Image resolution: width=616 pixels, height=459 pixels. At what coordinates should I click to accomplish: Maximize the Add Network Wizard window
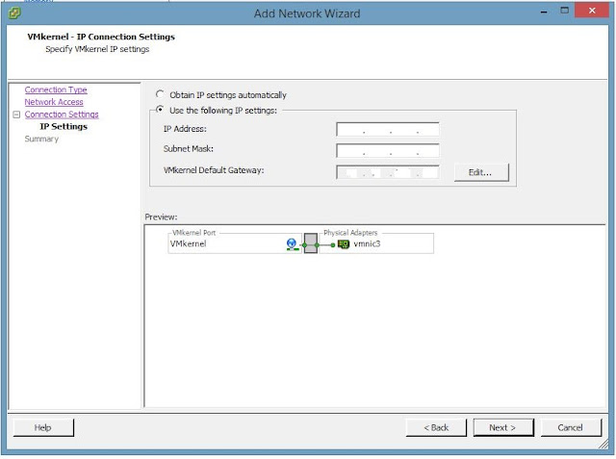[x=564, y=11]
